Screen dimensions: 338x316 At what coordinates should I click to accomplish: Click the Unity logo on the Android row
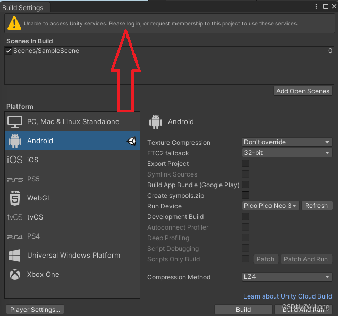(131, 141)
